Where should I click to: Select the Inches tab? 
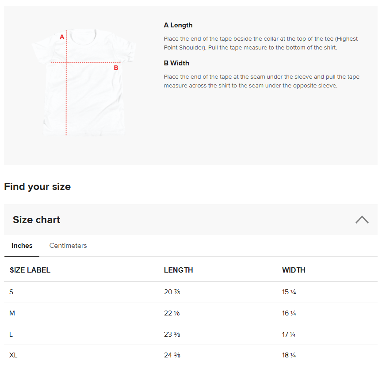point(22,246)
